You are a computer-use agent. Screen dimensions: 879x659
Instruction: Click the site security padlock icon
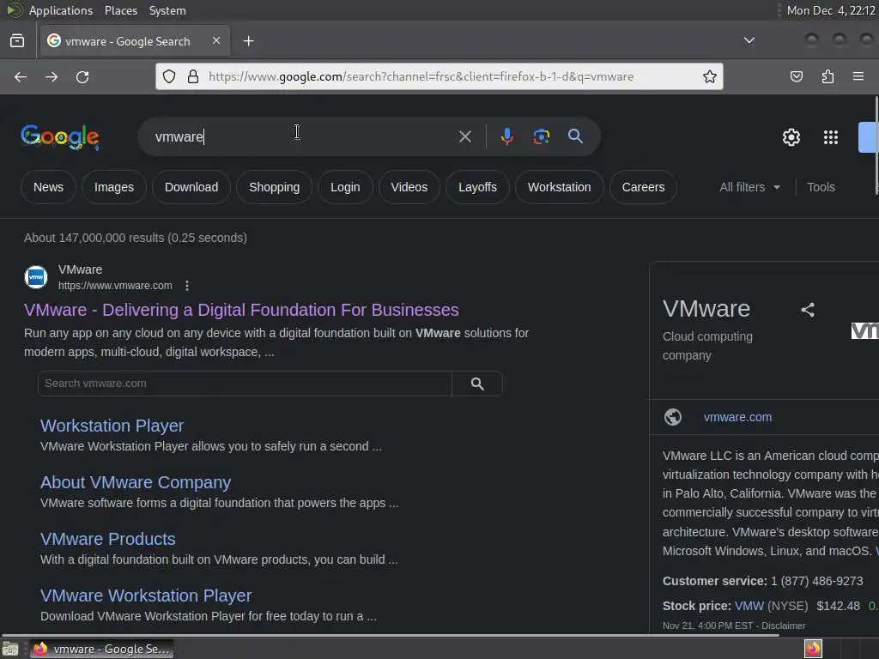point(193,76)
